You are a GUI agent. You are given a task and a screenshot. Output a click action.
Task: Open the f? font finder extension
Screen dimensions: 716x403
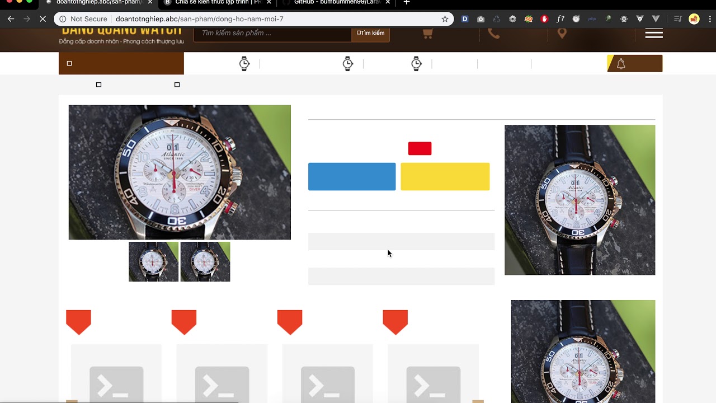pos(560,19)
